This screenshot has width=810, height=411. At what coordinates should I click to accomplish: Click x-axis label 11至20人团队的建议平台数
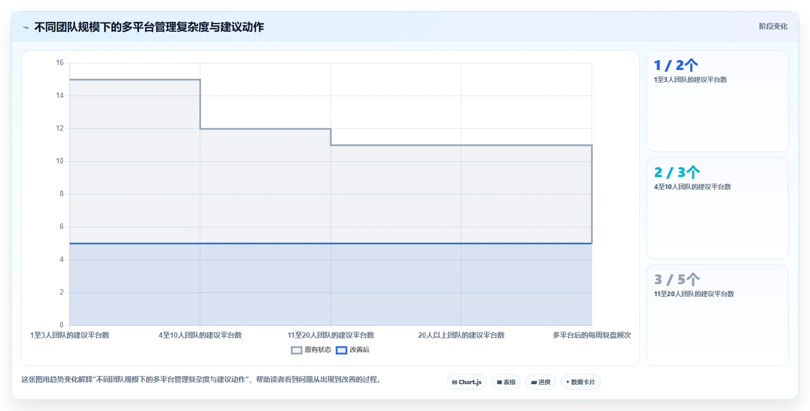(331, 336)
